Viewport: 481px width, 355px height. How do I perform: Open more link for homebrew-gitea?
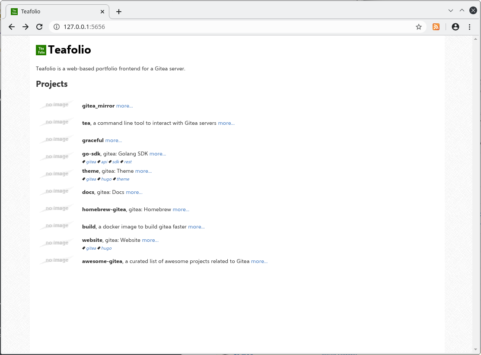point(181,209)
